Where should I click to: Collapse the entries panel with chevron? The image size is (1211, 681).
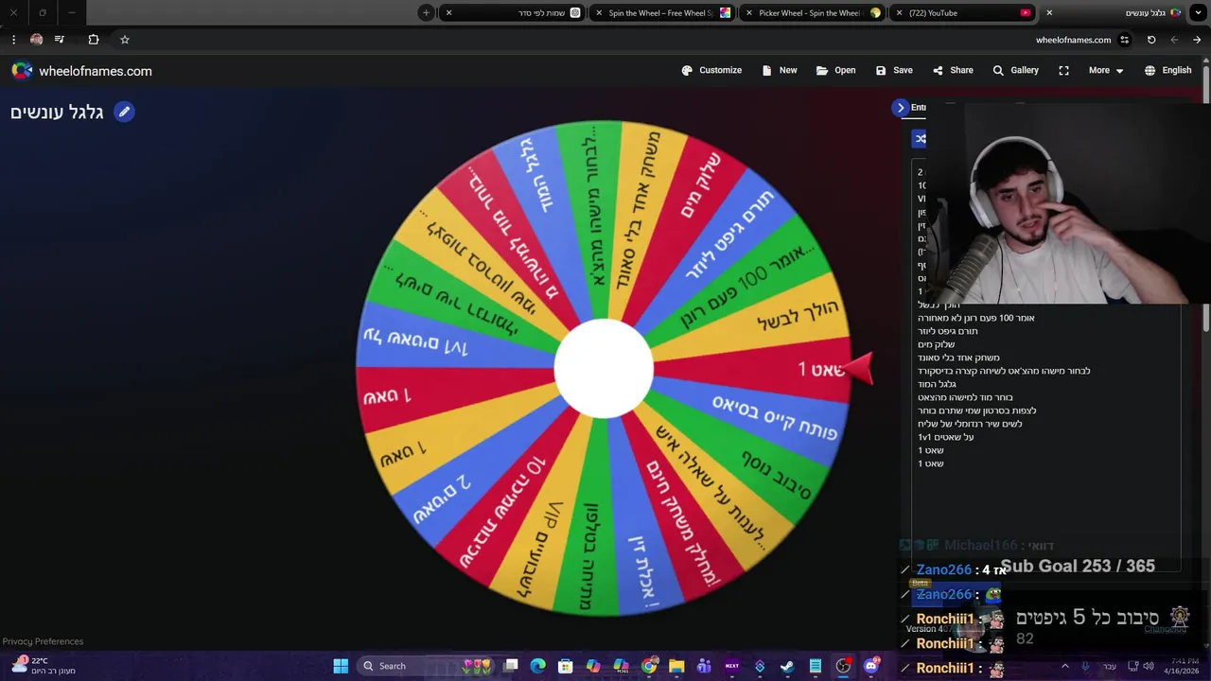pyautogui.click(x=901, y=108)
